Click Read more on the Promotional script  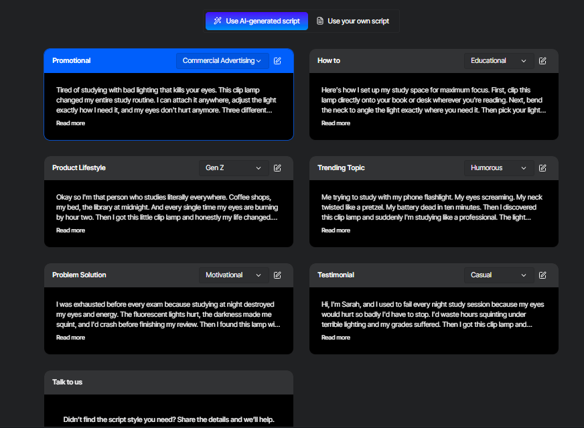[x=70, y=123]
